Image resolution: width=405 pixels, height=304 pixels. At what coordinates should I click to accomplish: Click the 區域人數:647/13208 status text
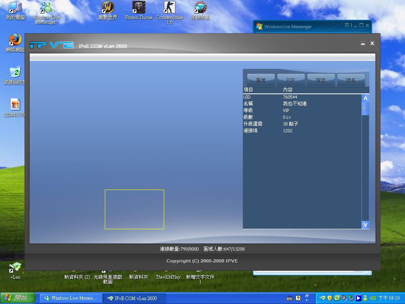point(224,249)
